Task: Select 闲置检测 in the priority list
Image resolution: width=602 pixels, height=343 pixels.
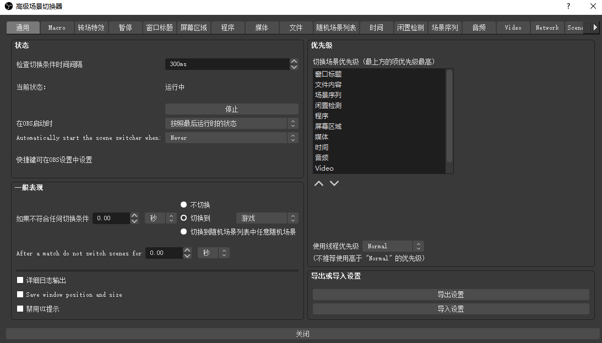Action: [379, 106]
